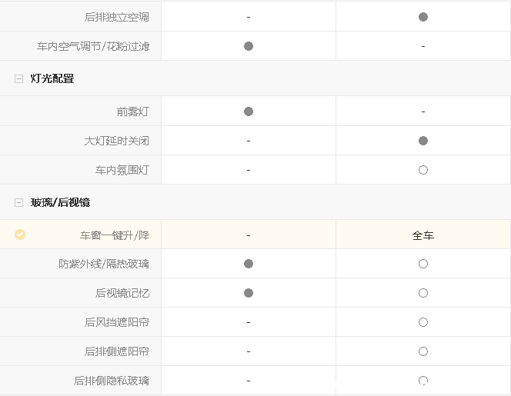Click filled dot for 车内空气调节/花粉过滤
The image size is (511, 396).
tap(249, 46)
